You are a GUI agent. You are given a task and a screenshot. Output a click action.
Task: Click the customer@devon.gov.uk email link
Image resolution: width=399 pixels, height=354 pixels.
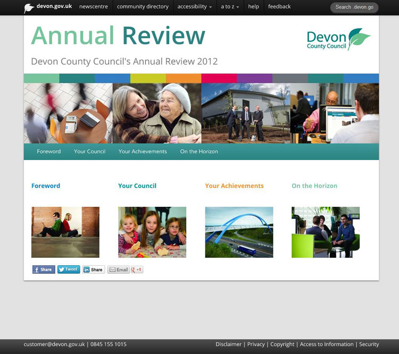54,344
